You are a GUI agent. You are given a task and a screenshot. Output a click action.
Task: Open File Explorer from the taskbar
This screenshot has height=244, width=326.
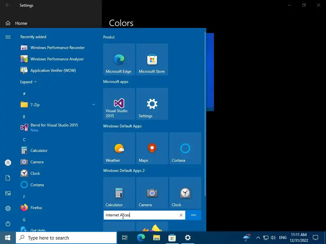[x=156, y=238]
